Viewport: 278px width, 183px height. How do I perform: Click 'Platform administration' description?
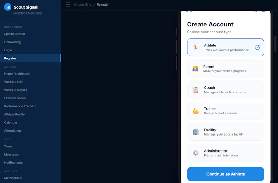click(221, 155)
